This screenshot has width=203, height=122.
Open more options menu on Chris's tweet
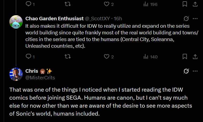[195, 71]
